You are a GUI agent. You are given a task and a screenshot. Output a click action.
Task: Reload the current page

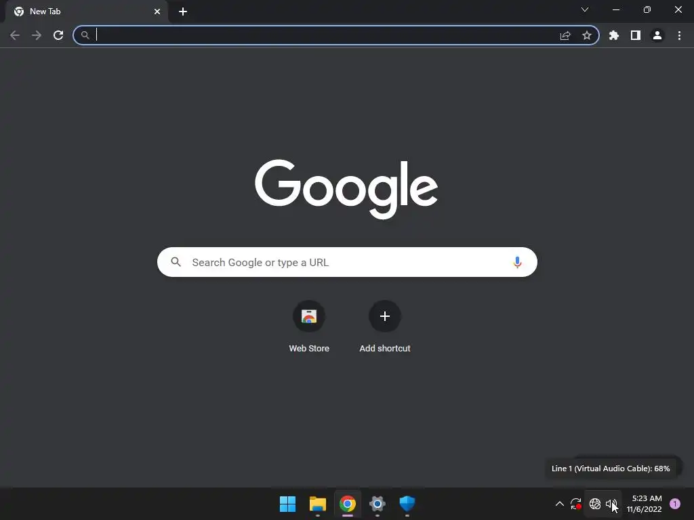(x=58, y=35)
